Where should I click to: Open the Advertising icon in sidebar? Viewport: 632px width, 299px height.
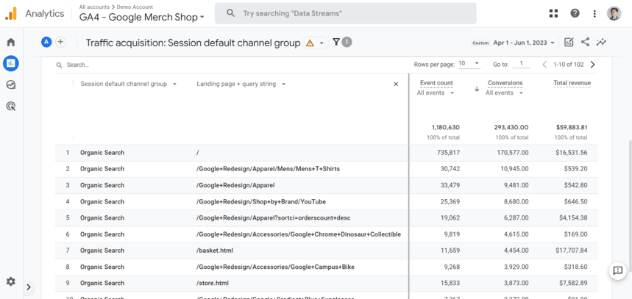pyautogui.click(x=11, y=107)
